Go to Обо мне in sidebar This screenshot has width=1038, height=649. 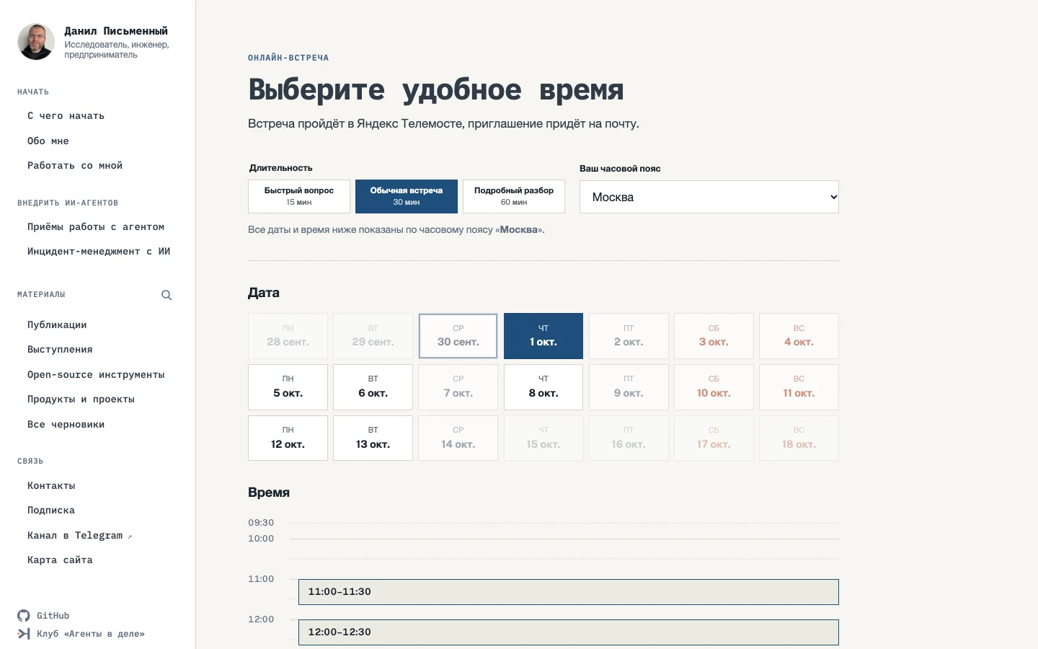[x=48, y=141]
